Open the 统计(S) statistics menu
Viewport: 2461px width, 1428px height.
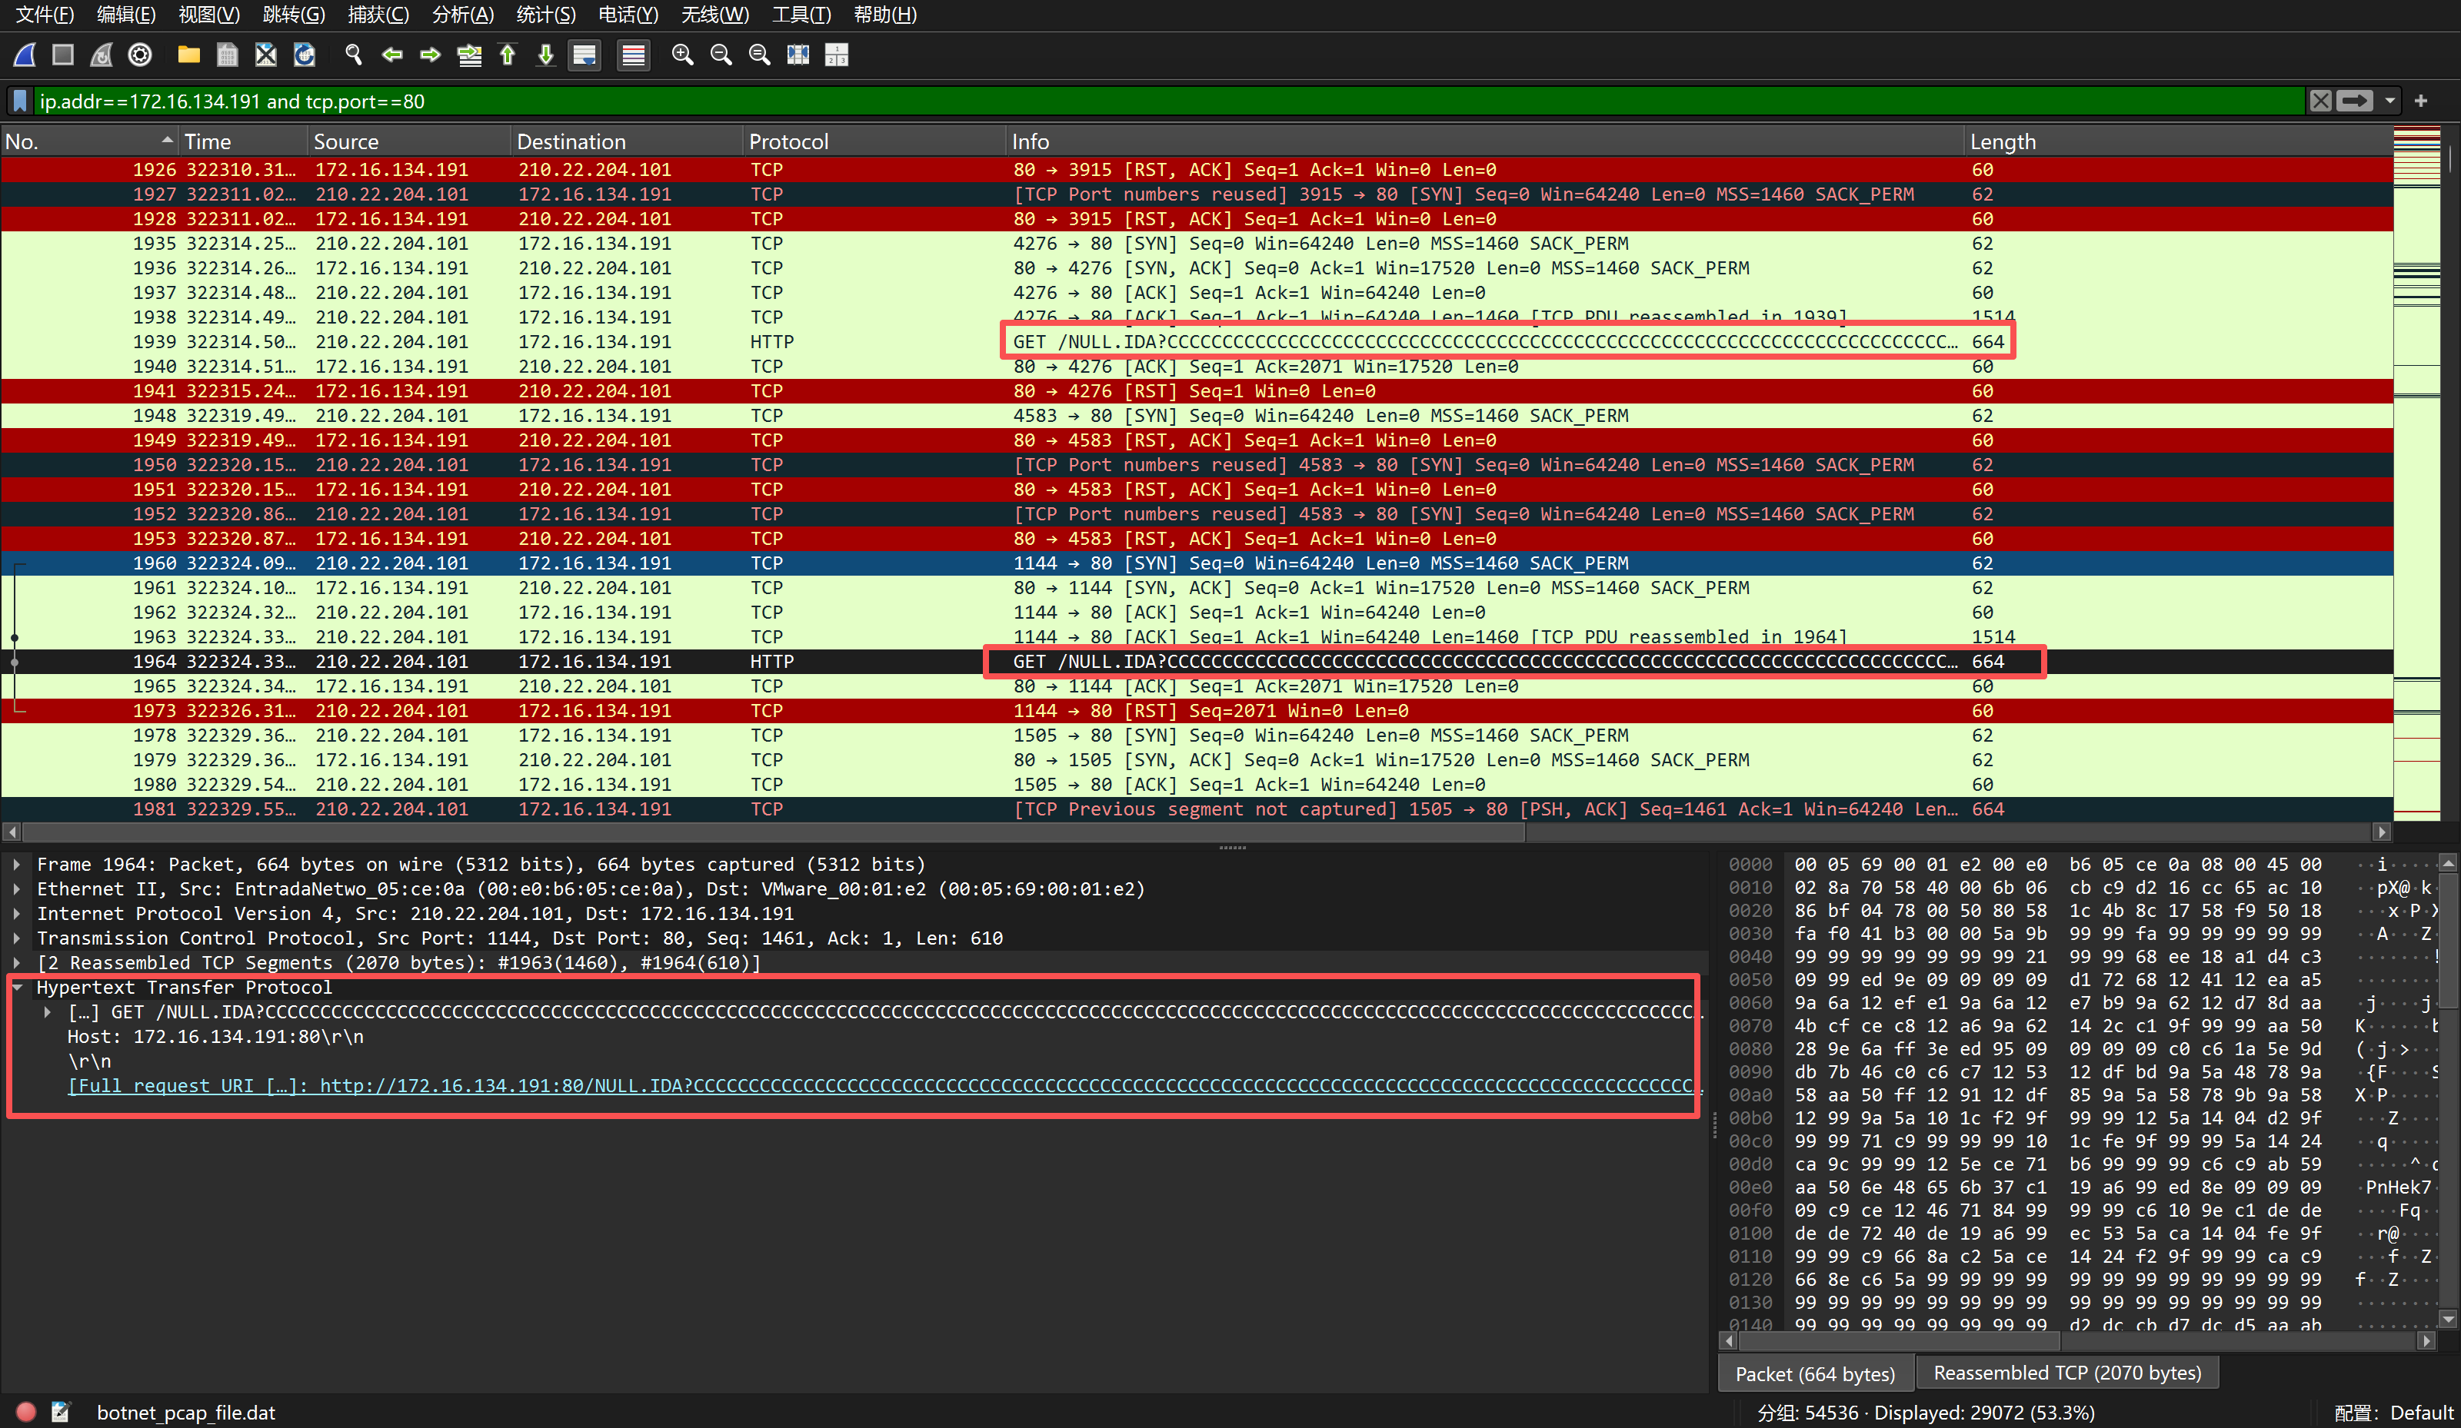point(545,15)
